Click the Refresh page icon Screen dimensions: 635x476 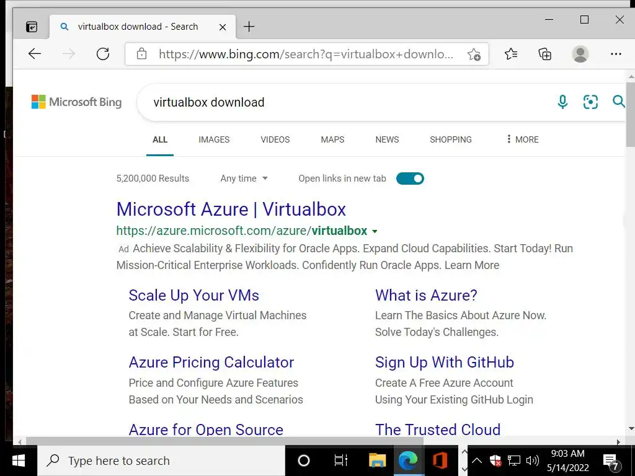tap(103, 54)
